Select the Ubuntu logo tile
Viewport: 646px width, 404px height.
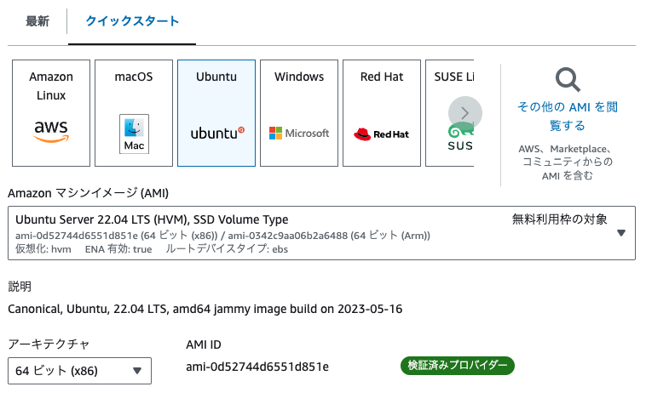pos(216,133)
